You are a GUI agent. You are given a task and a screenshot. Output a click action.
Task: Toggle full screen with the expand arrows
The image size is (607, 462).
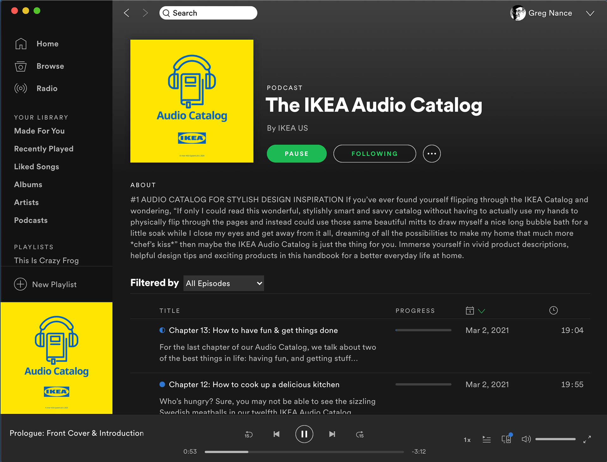[587, 439]
